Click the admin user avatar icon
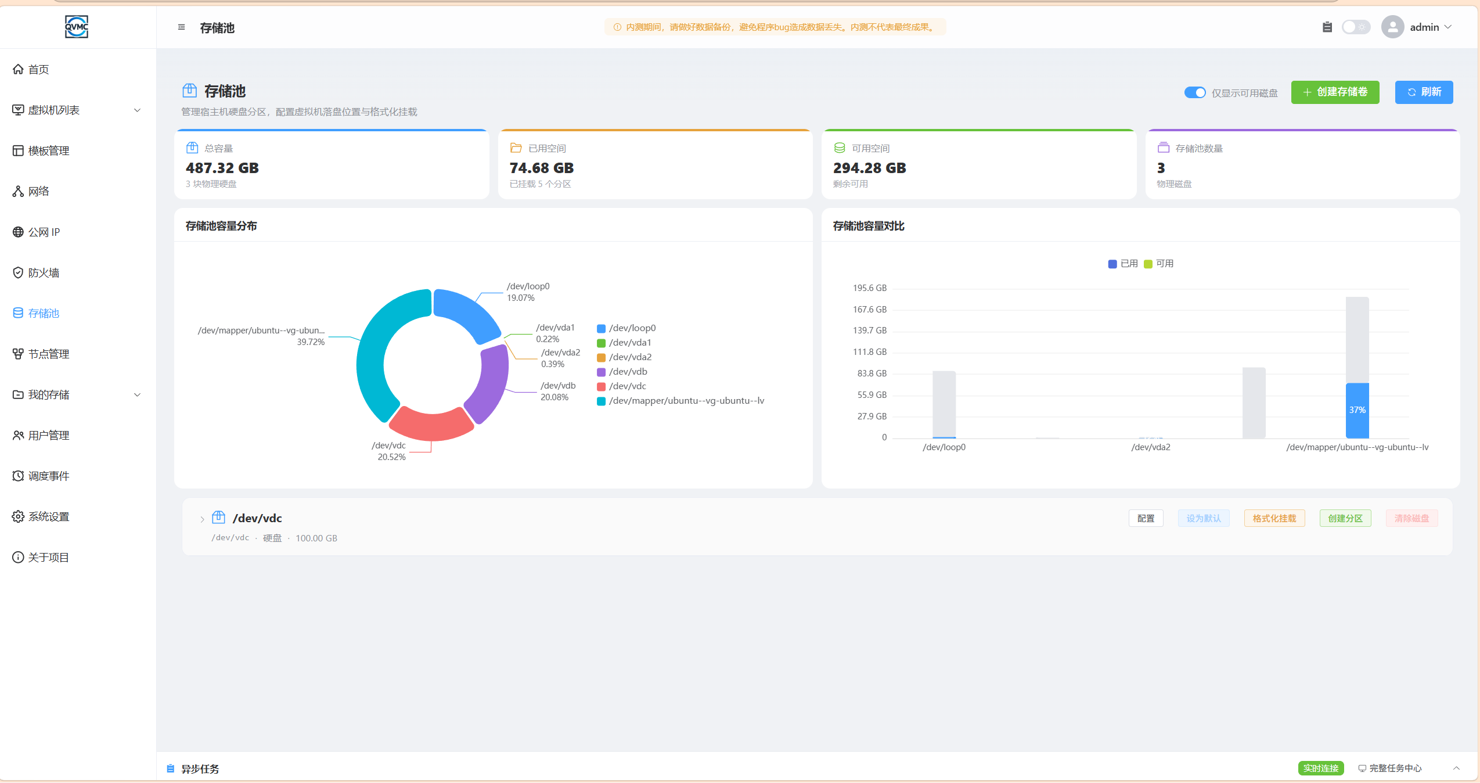 (1392, 27)
